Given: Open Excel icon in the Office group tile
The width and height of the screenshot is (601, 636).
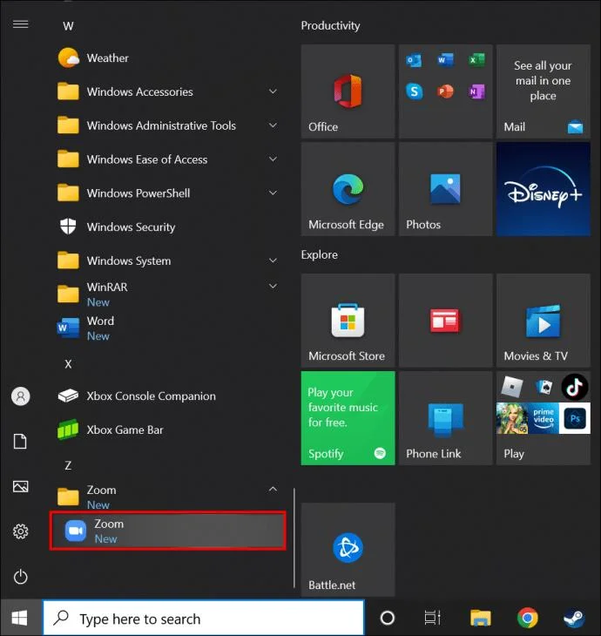Looking at the screenshot, I should (476, 60).
